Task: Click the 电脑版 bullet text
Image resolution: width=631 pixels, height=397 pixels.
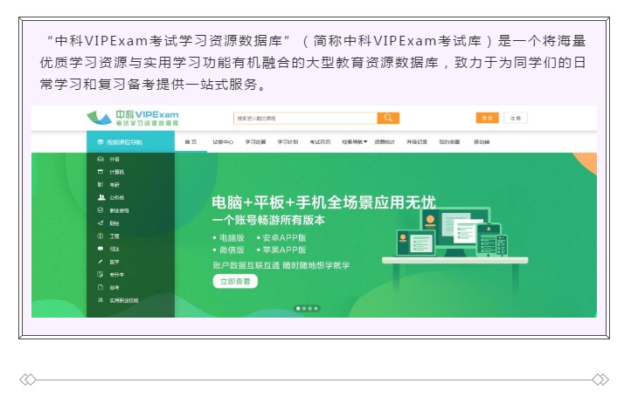Action: click(x=232, y=238)
